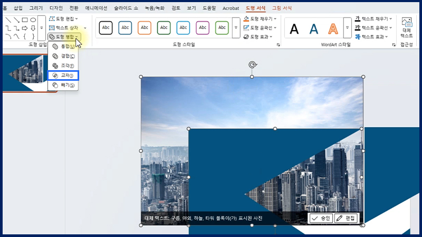422x237 pixels.
Task: Choose 결합(C) merge option
Action: click(x=63, y=56)
